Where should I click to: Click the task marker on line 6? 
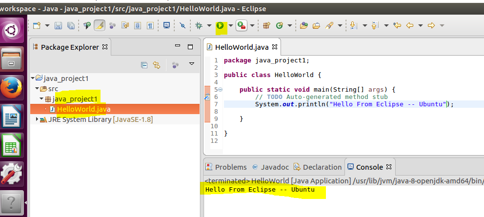(207, 97)
